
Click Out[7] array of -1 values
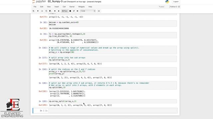point(66,17)
